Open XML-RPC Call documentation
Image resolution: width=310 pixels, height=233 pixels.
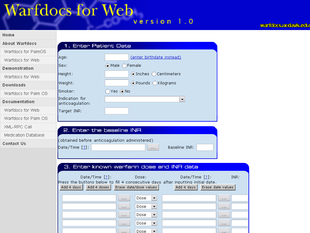28,127
